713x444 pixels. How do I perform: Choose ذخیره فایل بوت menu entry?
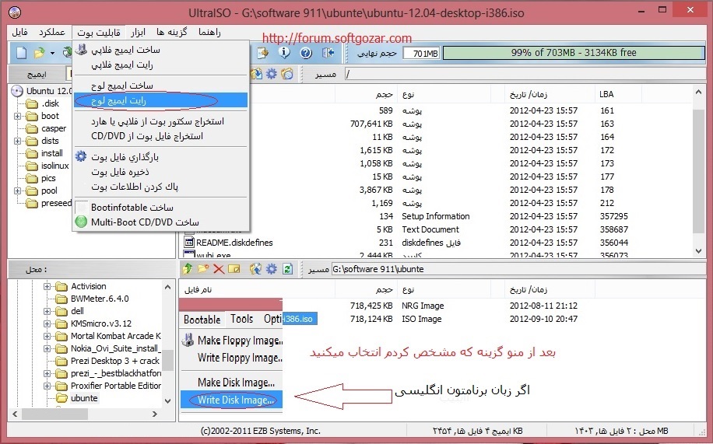160,172
